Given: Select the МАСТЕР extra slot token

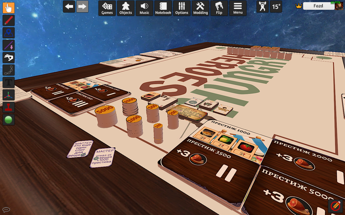Looking at the screenshot, I should click(x=80, y=149).
